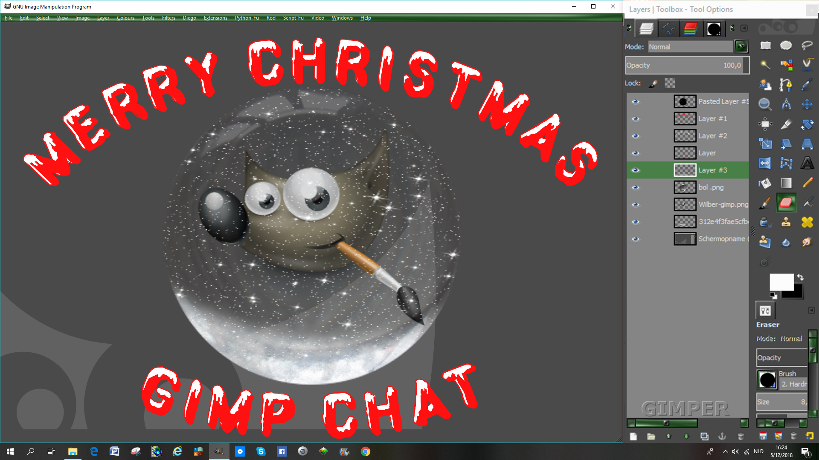The height and width of the screenshot is (460, 819).
Task: Toggle visibility of Wilber-gimp.png layer
Action: 636,204
